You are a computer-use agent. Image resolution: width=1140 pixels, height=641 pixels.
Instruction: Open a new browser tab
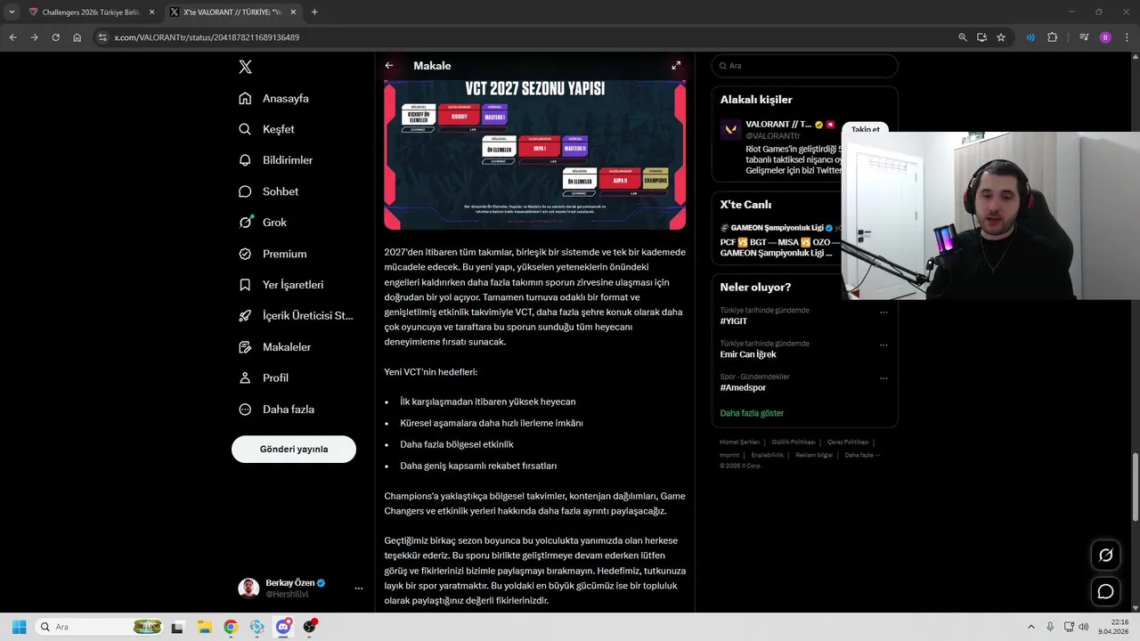coord(314,12)
